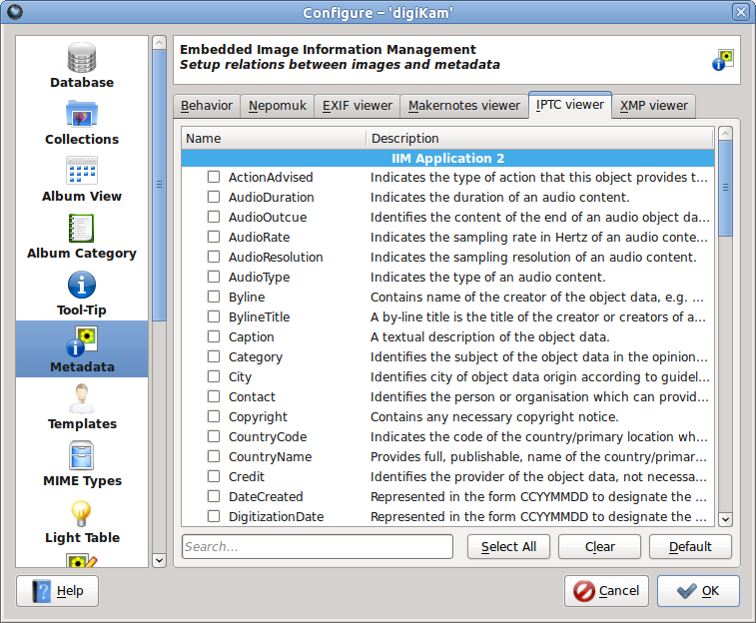This screenshot has width=756, height=623.
Task: Select the IIM Application 2 group row
Action: pyautogui.click(x=448, y=158)
